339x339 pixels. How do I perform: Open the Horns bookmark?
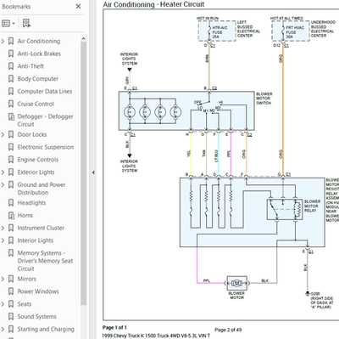[x=25, y=216]
